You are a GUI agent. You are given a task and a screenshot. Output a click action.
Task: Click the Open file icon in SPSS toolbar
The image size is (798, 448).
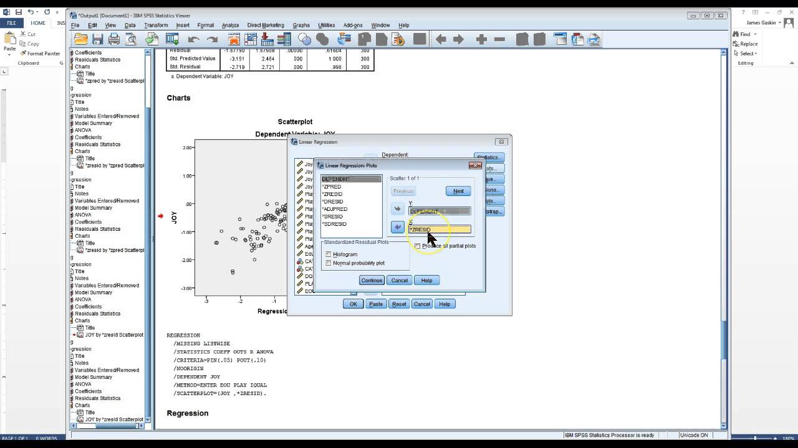pos(81,39)
